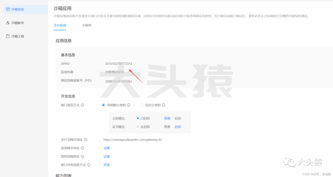Click the 开发信息 heading

(68, 96)
